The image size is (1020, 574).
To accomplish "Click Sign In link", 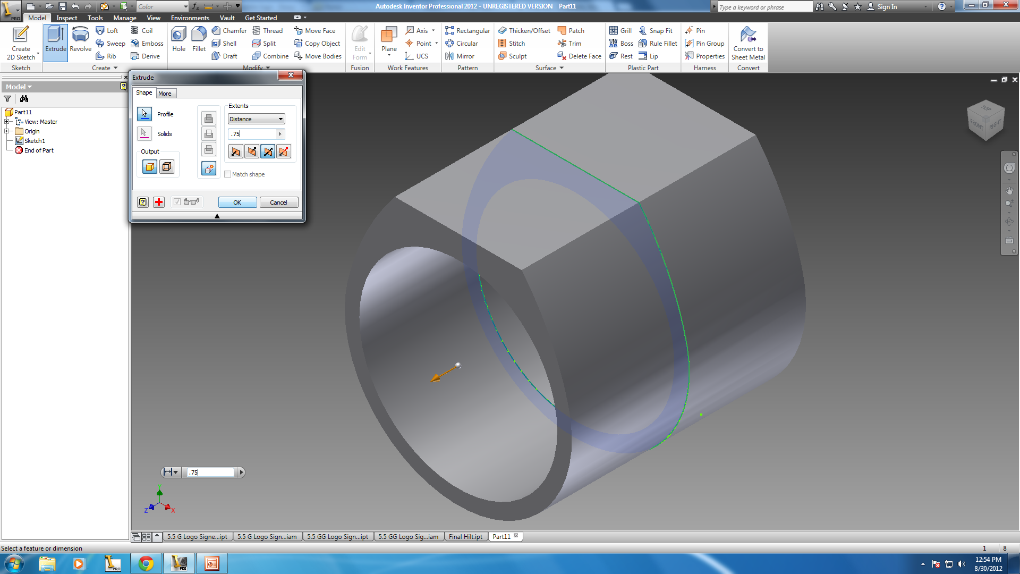I will coord(887,7).
